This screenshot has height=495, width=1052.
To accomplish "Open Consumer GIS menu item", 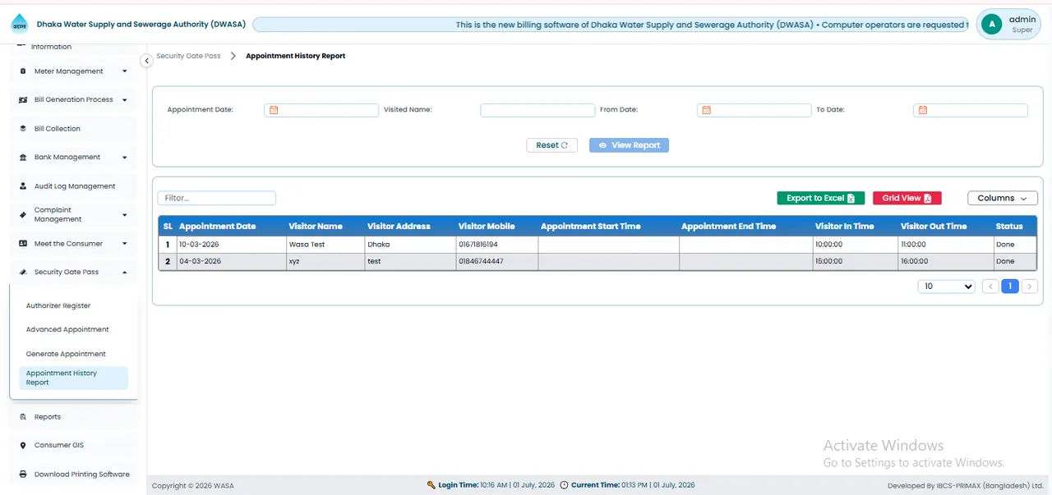I will 74,446.
